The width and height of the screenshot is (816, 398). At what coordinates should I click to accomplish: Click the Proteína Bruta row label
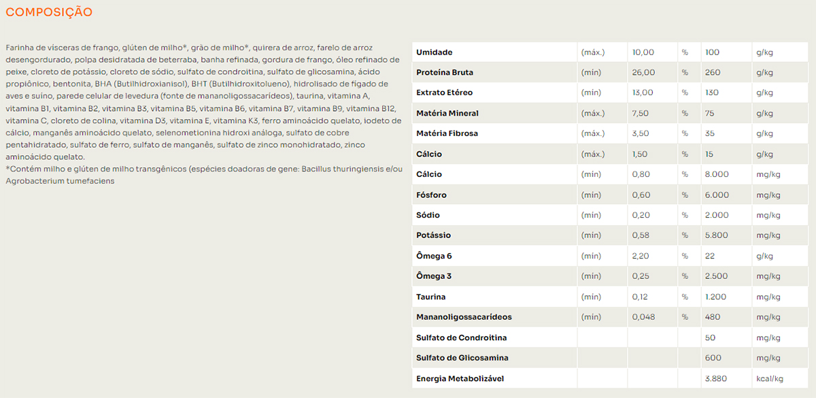444,73
